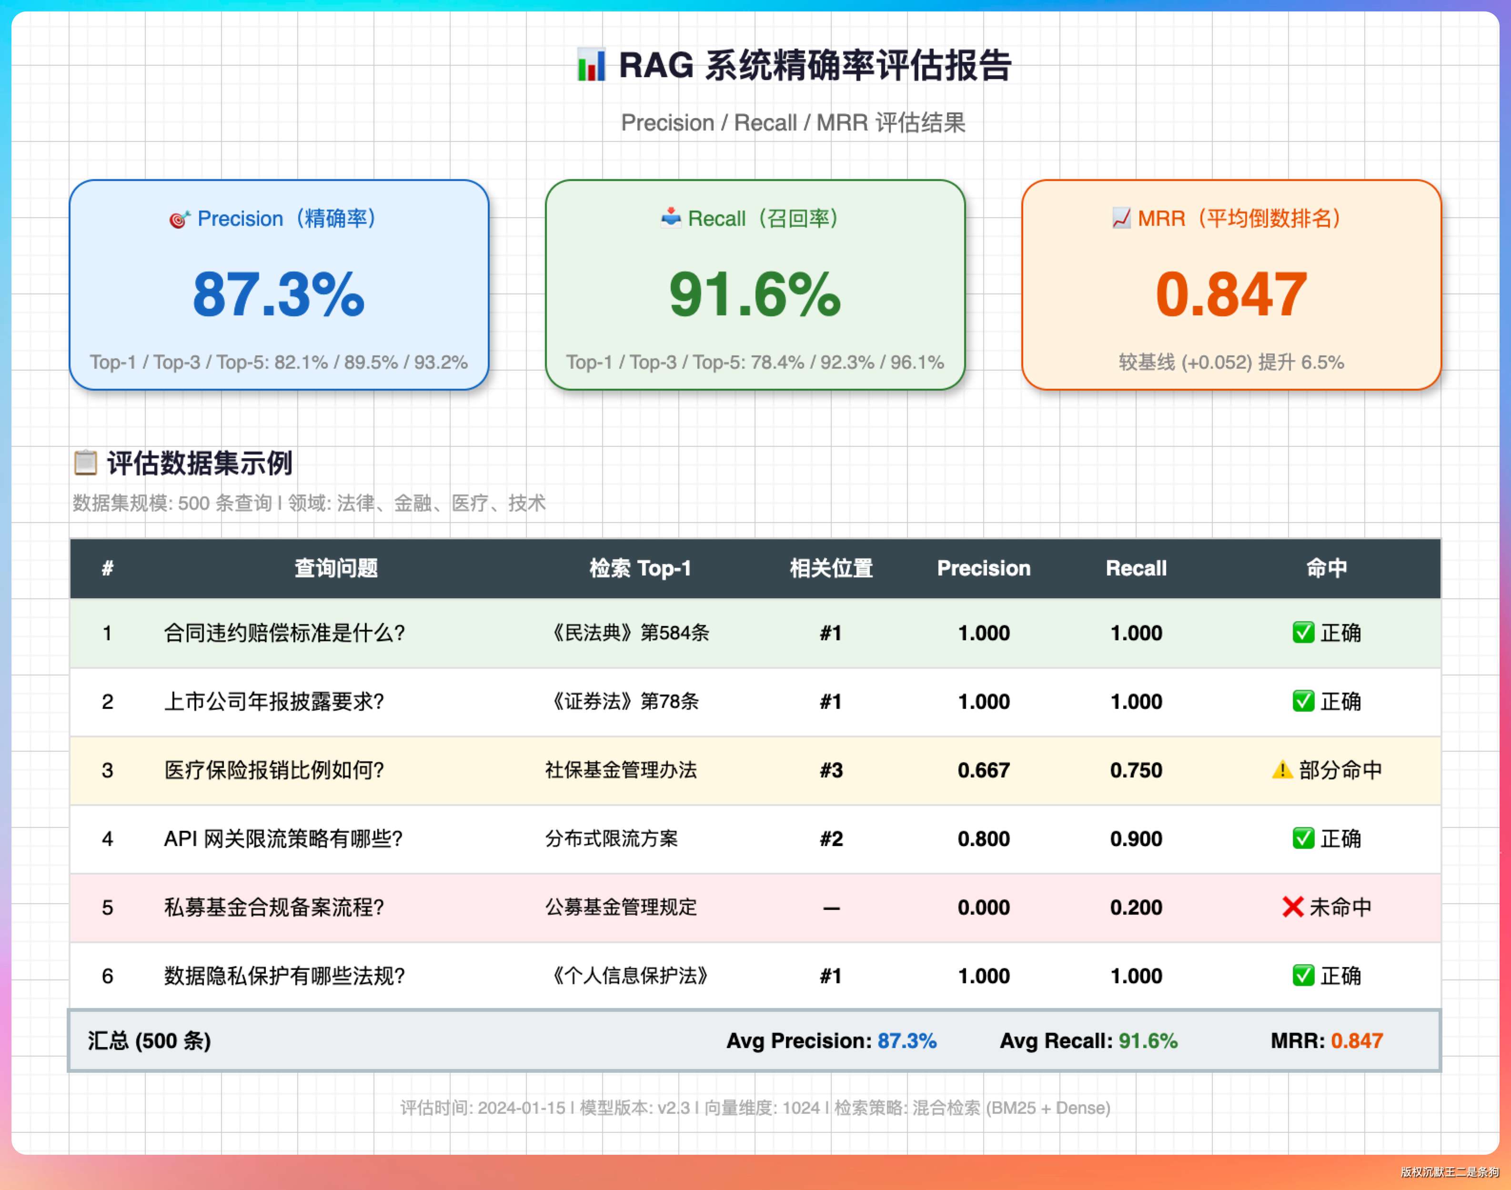Click the inbox icon in the Recall card
The height and width of the screenshot is (1190, 1511).
click(671, 217)
